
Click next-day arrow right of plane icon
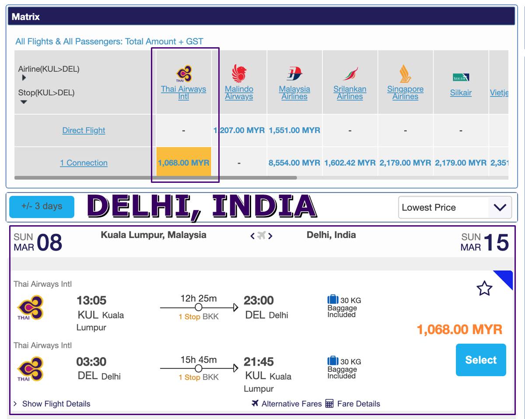click(x=270, y=236)
